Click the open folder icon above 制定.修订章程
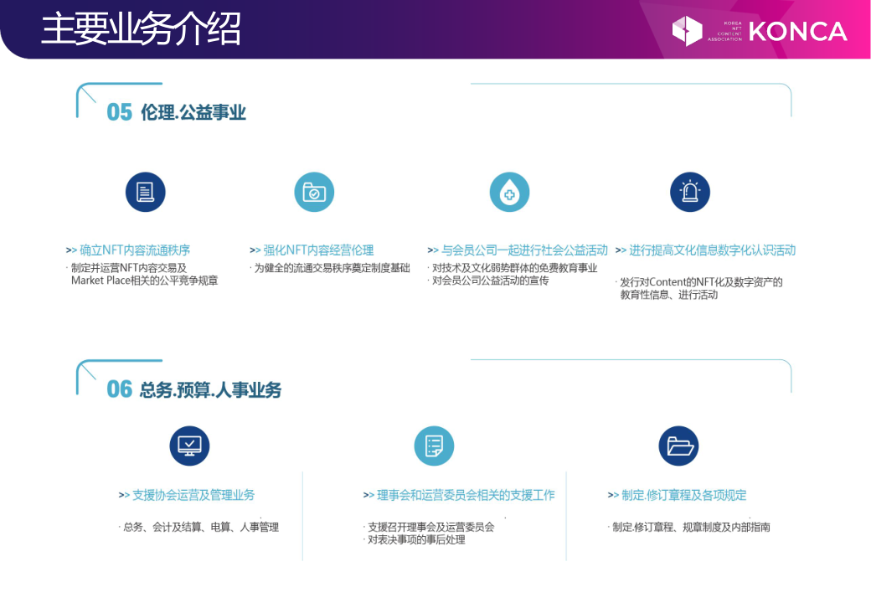This screenshot has width=871, height=603. coord(679,446)
